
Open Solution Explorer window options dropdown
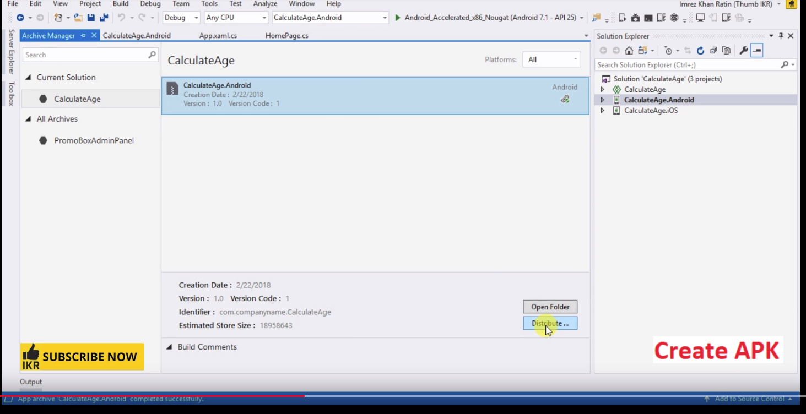tap(771, 36)
